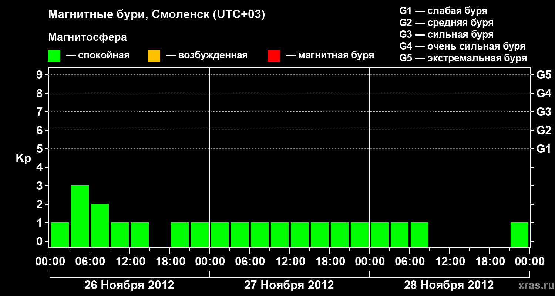Click the 09:00–12:00 bar on 26 November

tap(120, 235)
